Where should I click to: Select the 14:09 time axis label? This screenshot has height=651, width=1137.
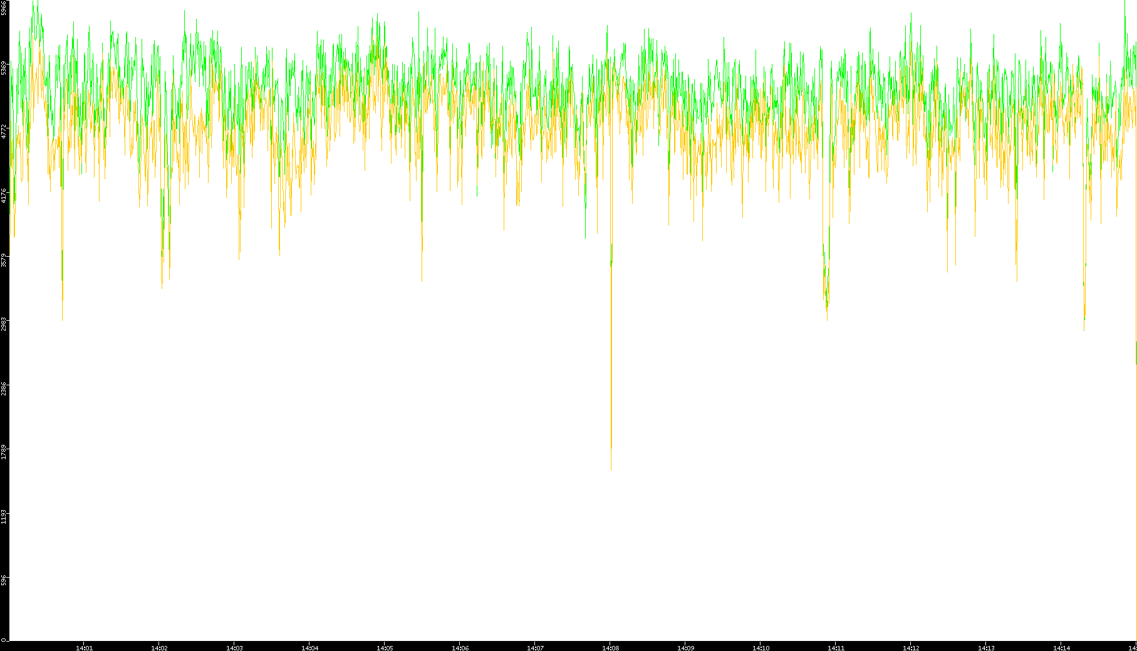click(x=685, y=648)
